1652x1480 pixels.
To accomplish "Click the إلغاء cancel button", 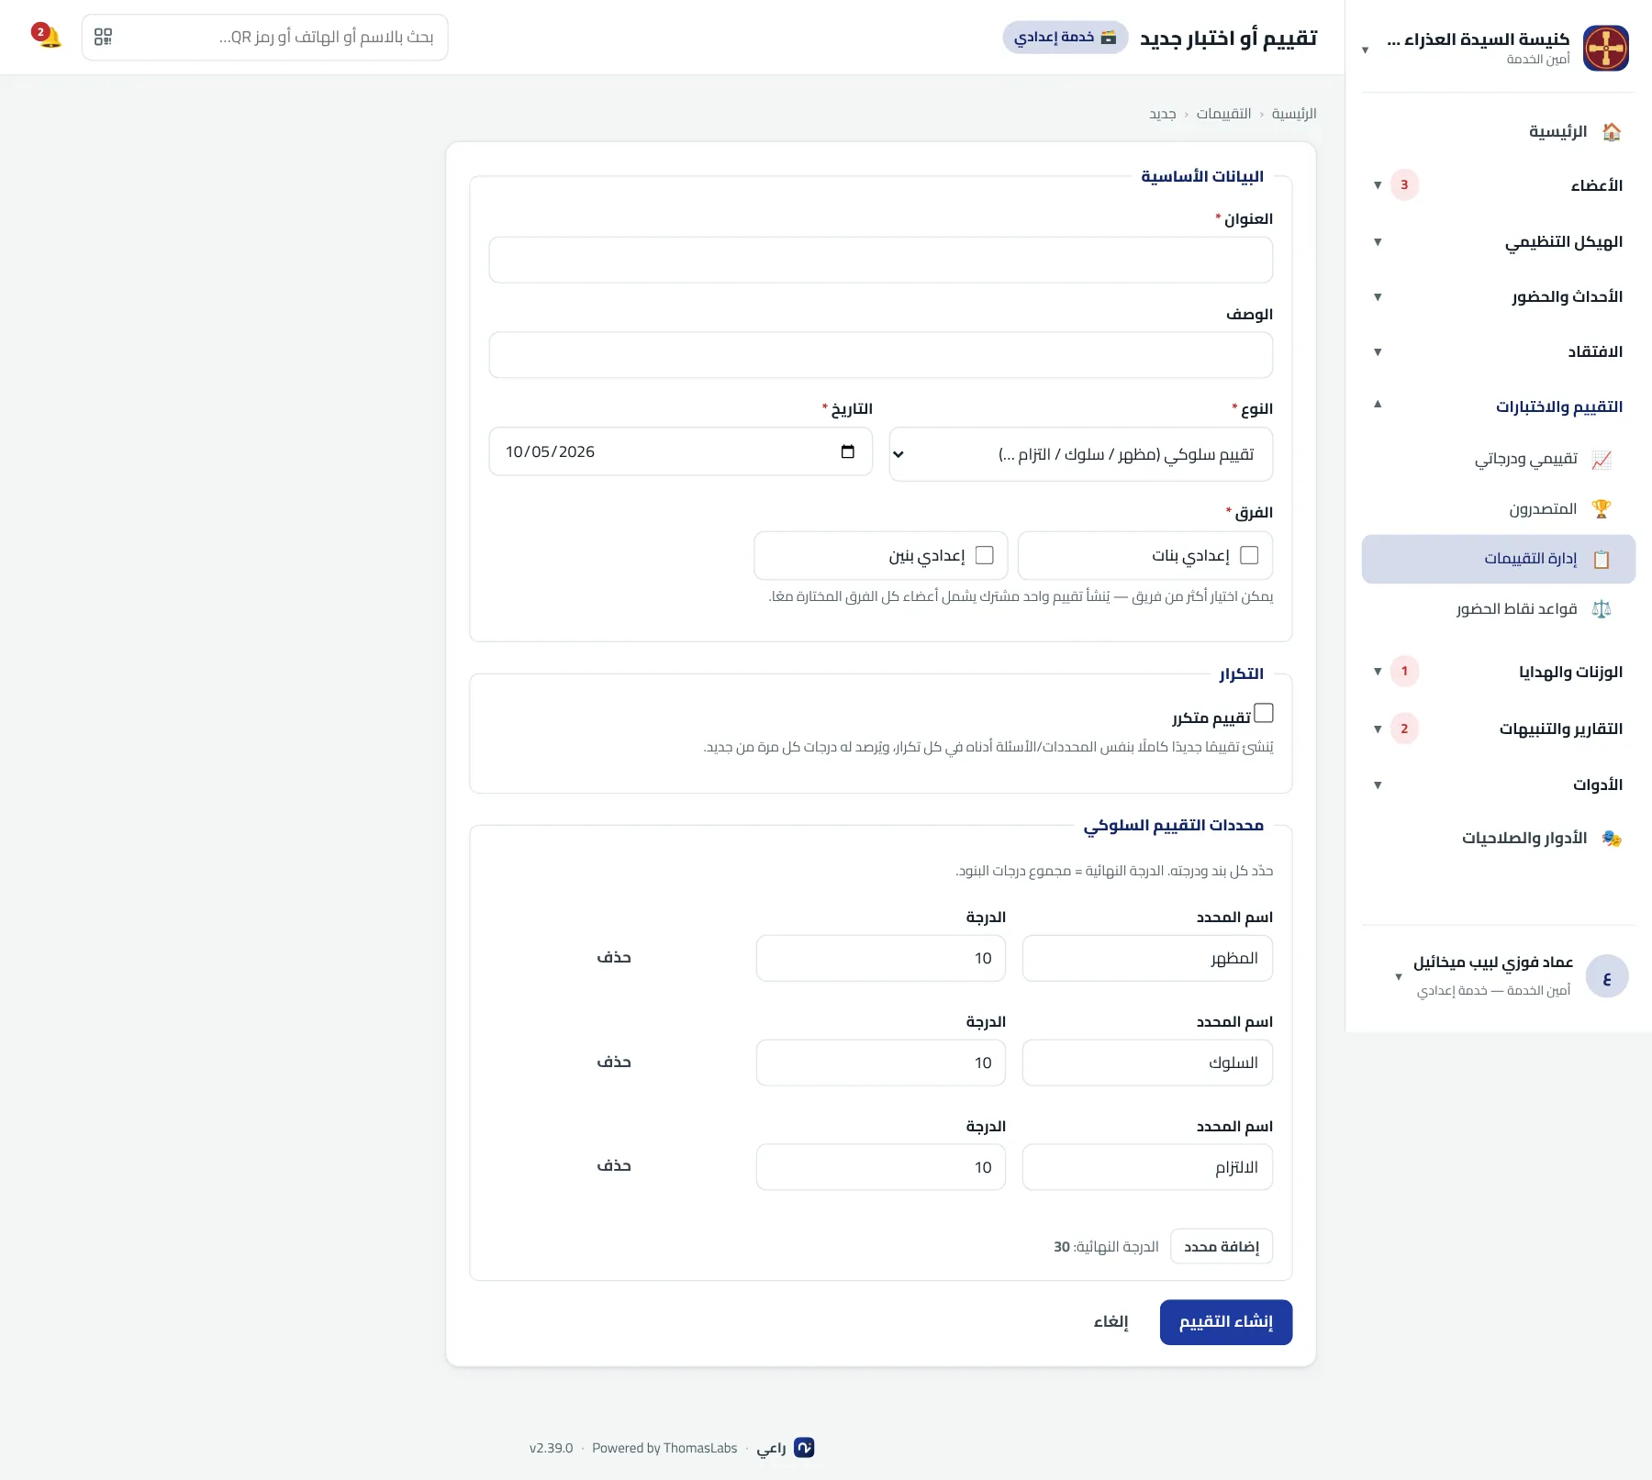I will tap(1111, 1322).
